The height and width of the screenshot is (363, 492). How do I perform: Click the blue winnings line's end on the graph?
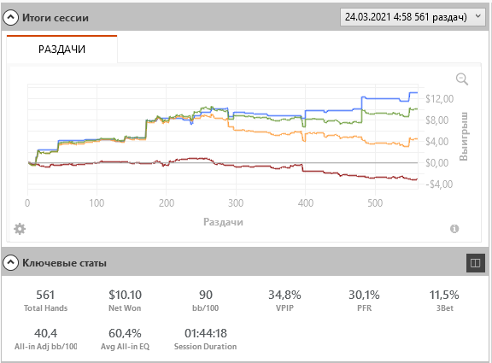(x=417, y=92)
